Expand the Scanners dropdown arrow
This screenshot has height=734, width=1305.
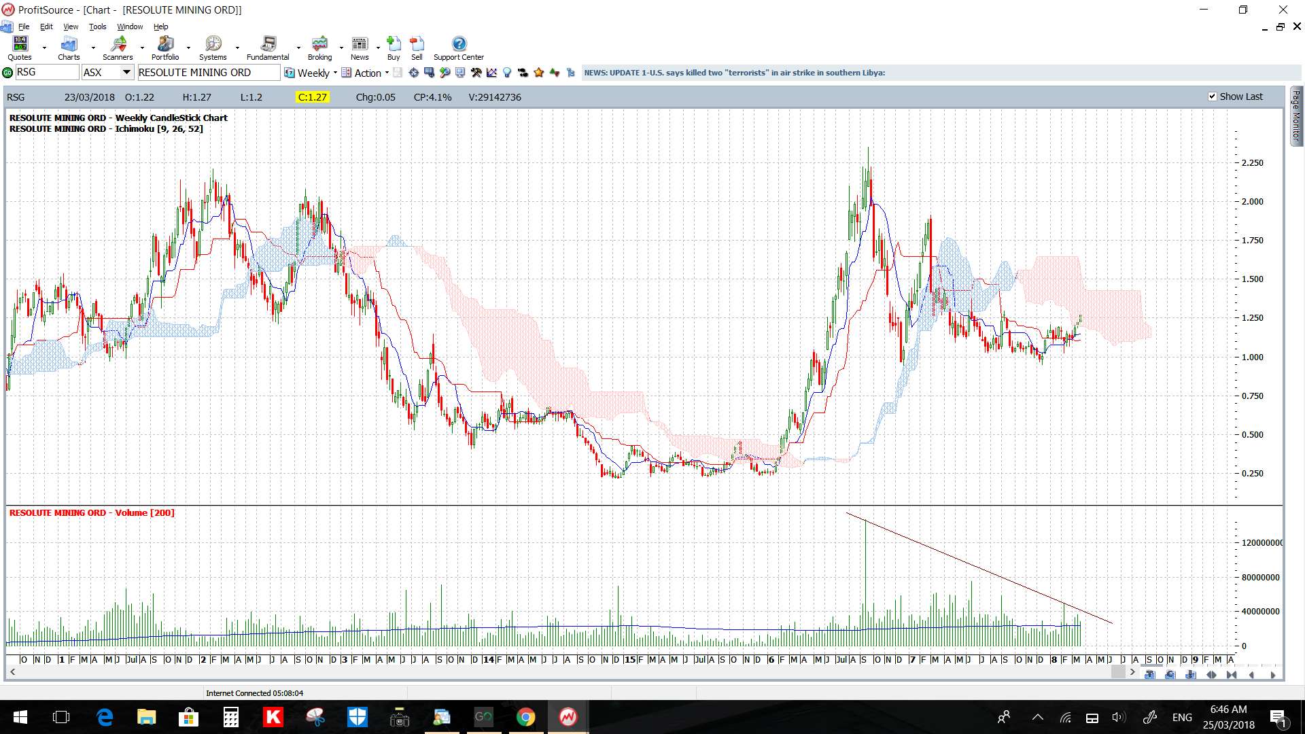click(142, 48)
